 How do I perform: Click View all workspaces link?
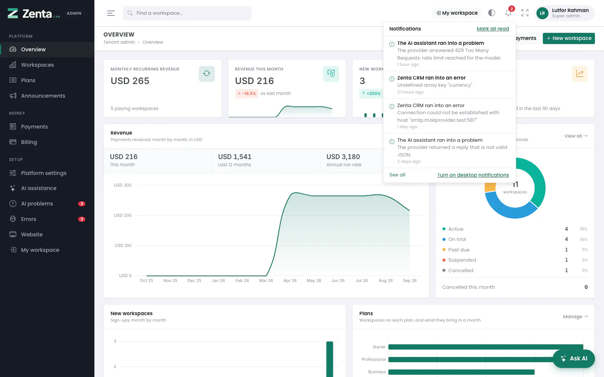coord(576,136)
